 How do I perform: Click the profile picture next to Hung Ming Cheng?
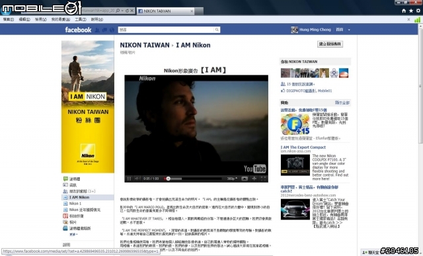click(x=294, y=30)
